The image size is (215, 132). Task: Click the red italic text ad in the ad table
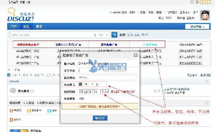pyautogui.click(x=28, y=44)
